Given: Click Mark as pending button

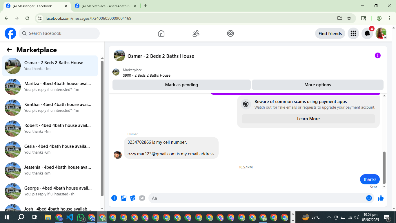Looking at the screenshot, I should (181, 85).
